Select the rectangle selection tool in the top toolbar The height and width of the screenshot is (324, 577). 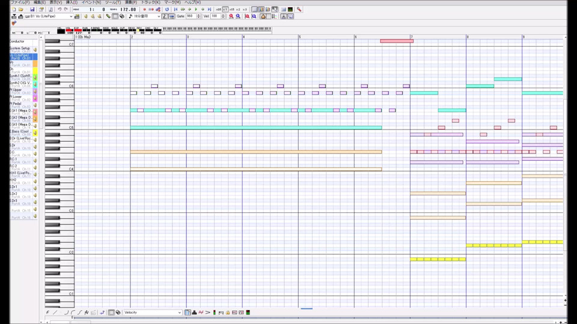115,16
